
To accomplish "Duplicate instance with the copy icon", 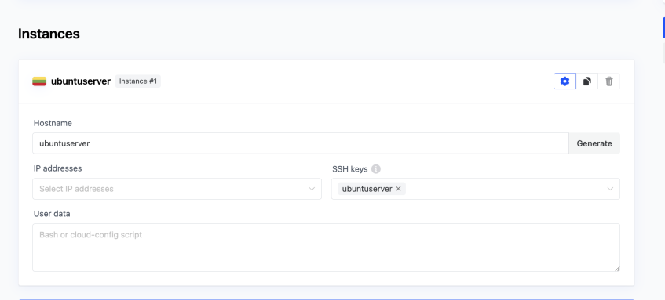I will coord(587,81).
